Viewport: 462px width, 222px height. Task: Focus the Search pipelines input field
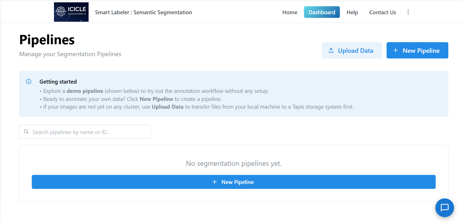(x=85, y=132)
